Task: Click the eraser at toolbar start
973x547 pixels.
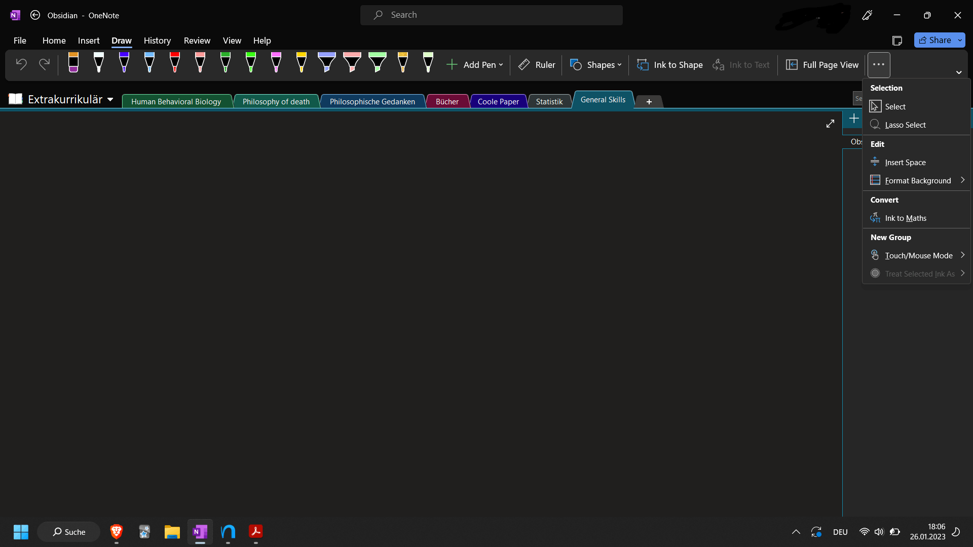Action: click(73, 63)
